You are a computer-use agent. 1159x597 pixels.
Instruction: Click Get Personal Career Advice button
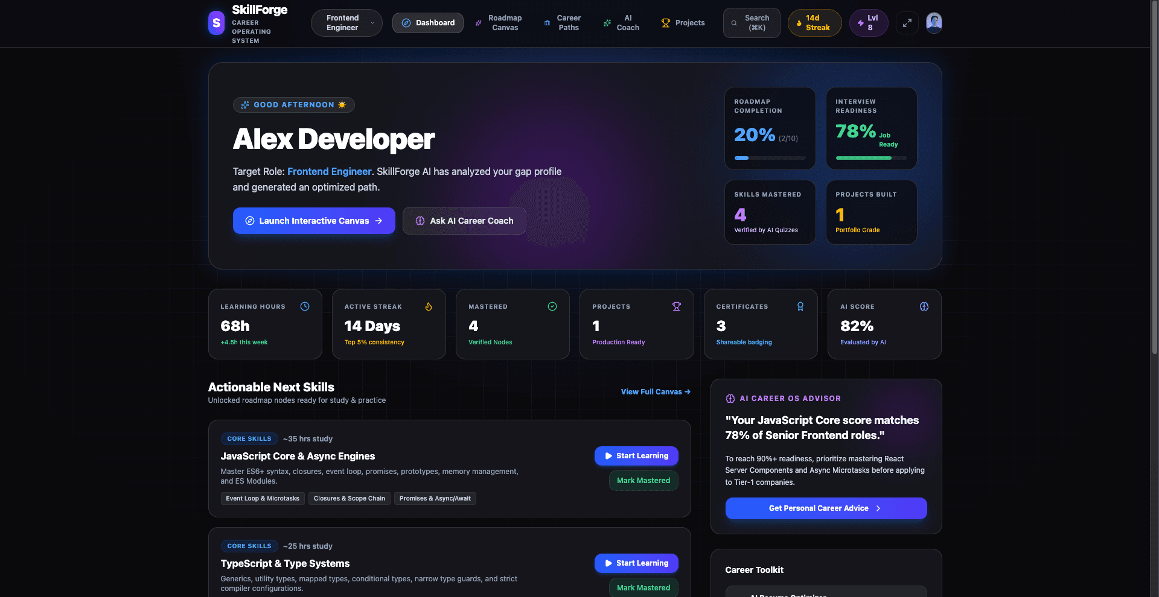826,508
